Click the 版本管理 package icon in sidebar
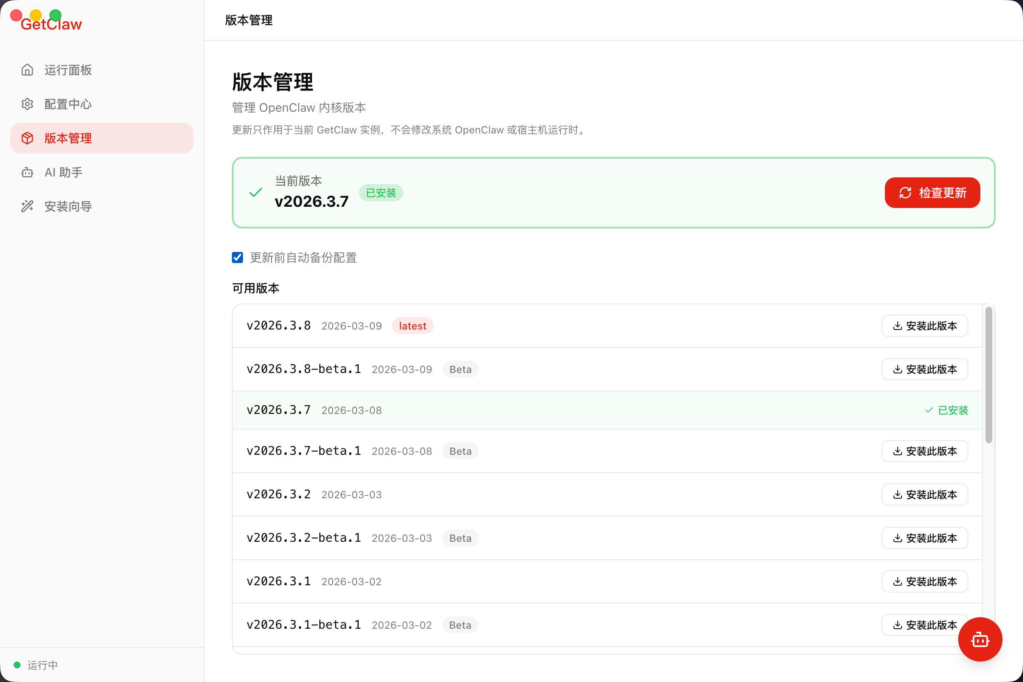This screenshot has height=682, width=1023. (27, 138)
